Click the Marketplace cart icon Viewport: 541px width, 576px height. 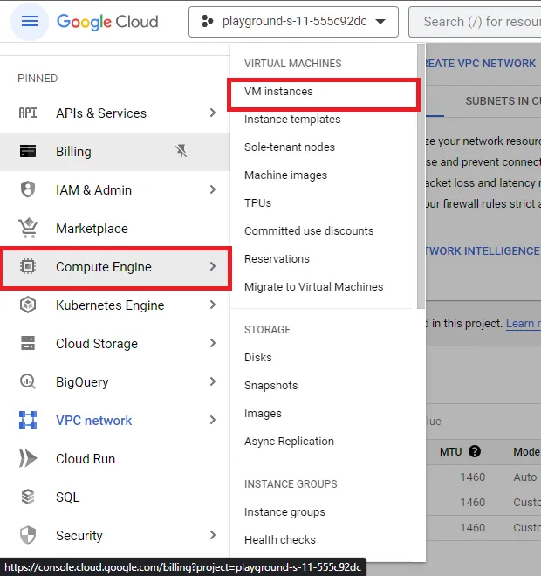tap(28, 228)
